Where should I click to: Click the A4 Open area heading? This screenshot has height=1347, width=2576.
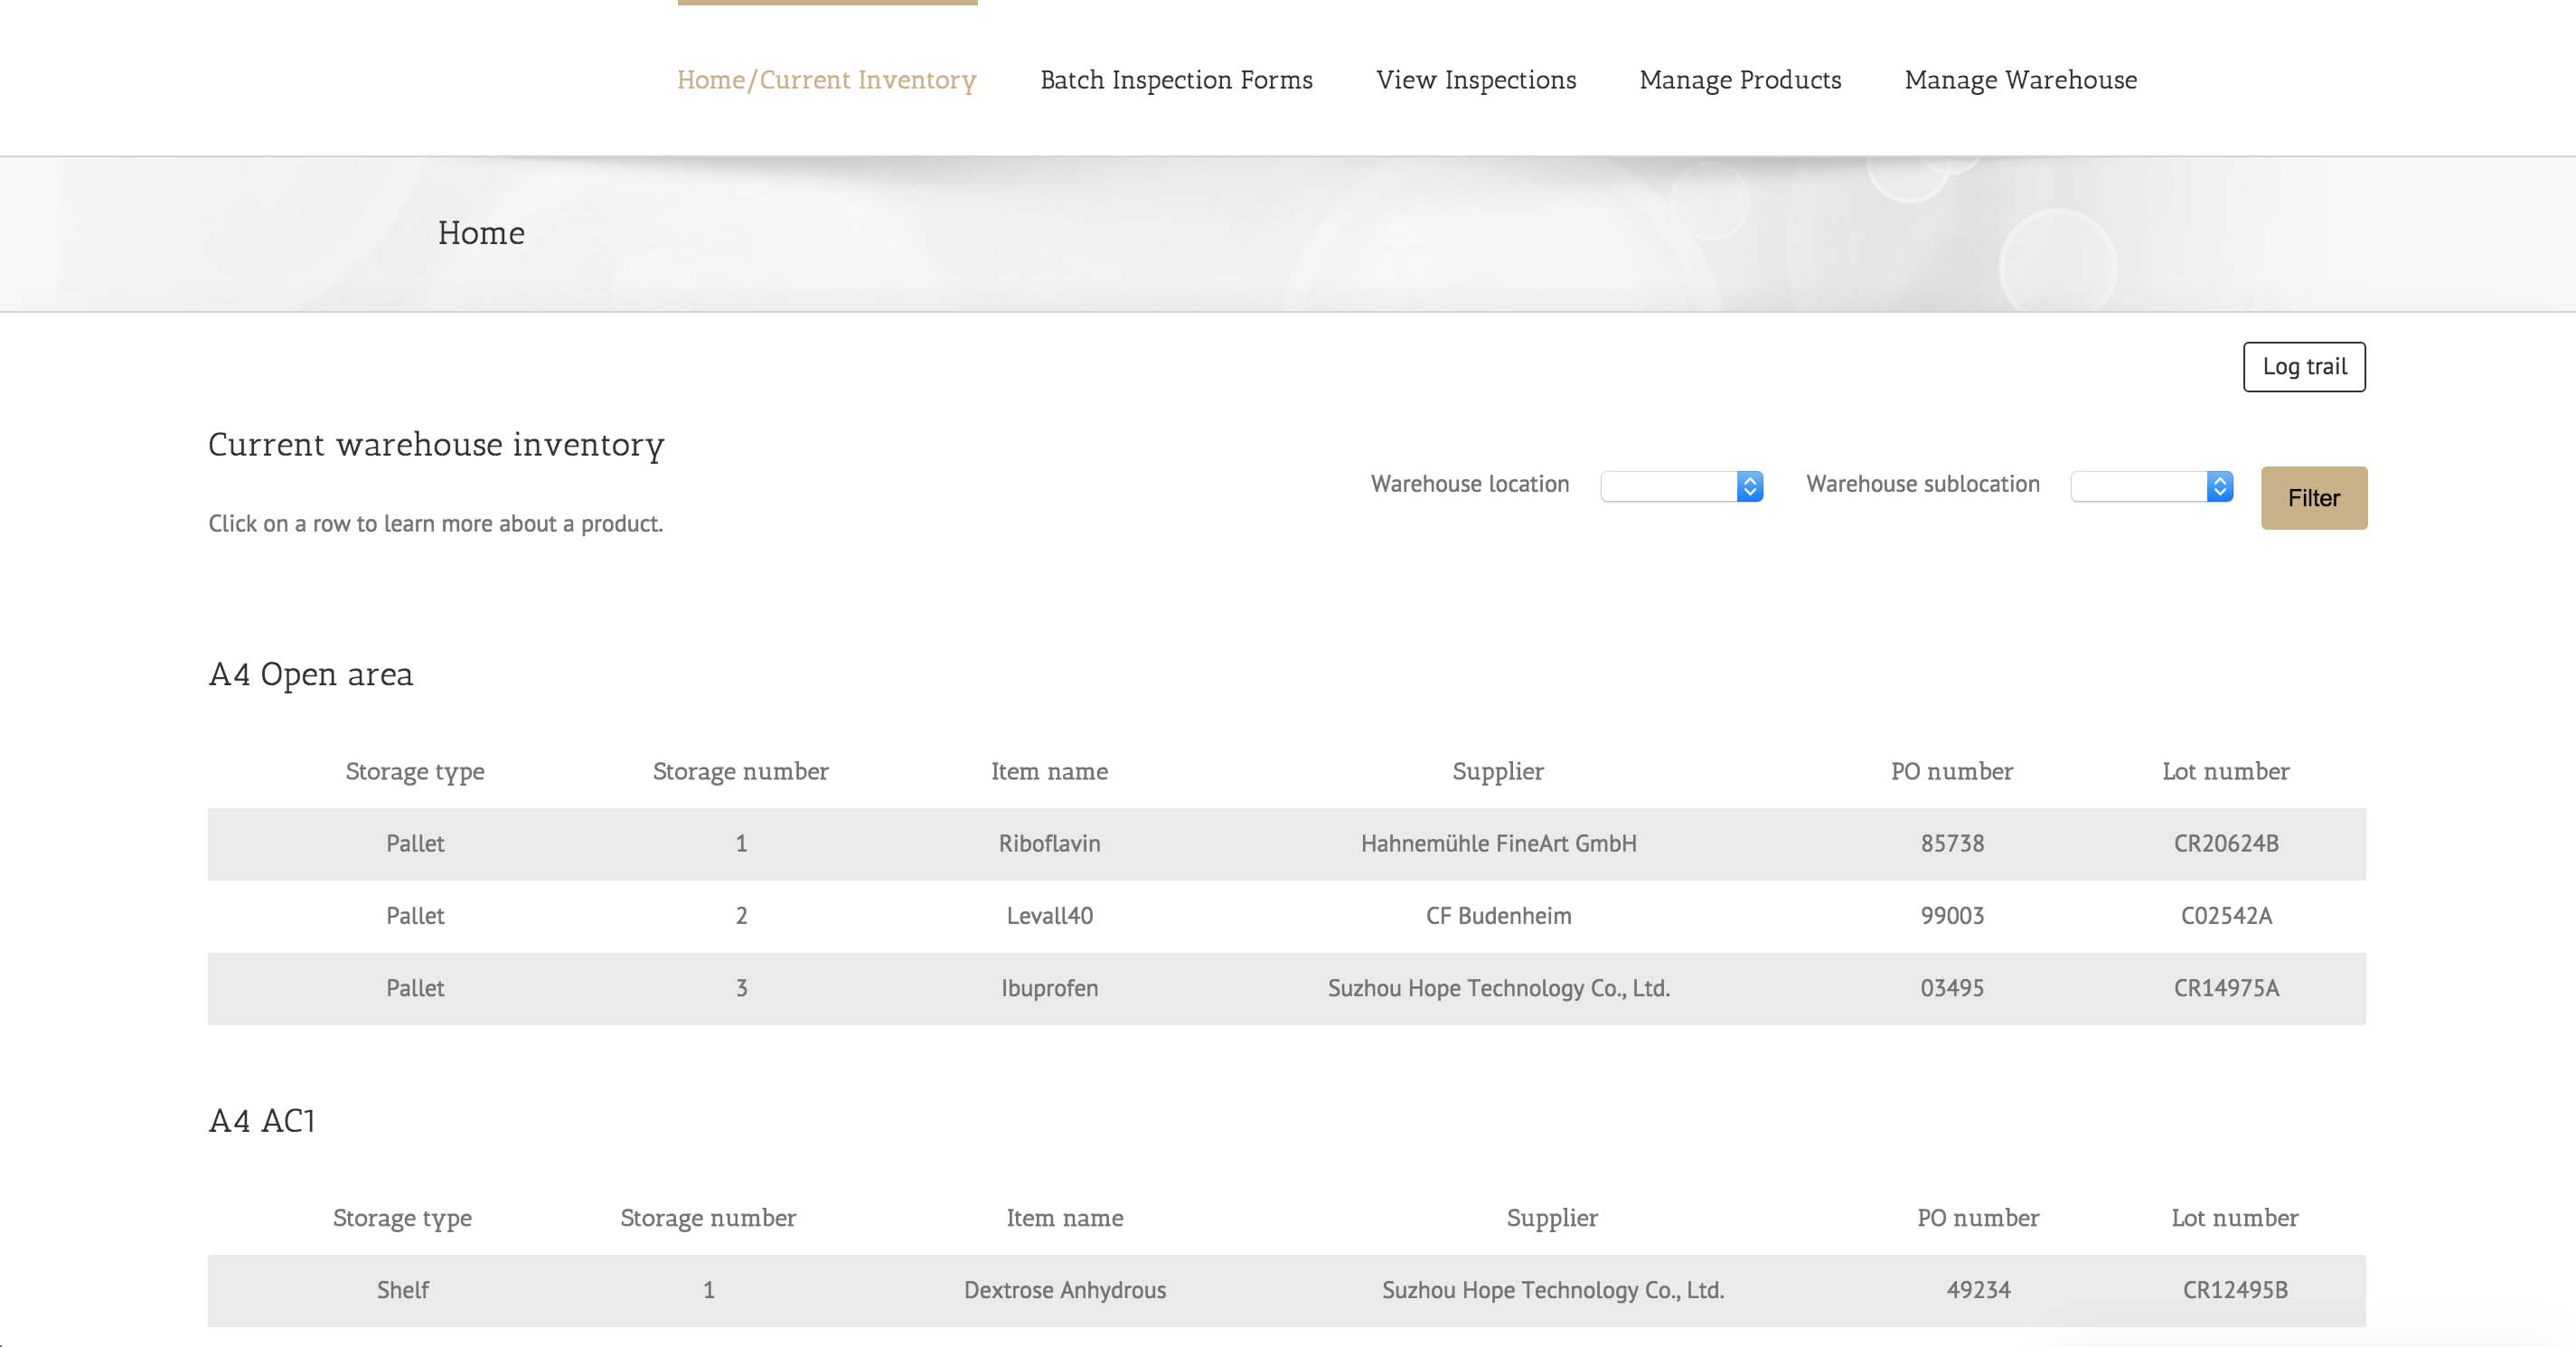point(310,675)
